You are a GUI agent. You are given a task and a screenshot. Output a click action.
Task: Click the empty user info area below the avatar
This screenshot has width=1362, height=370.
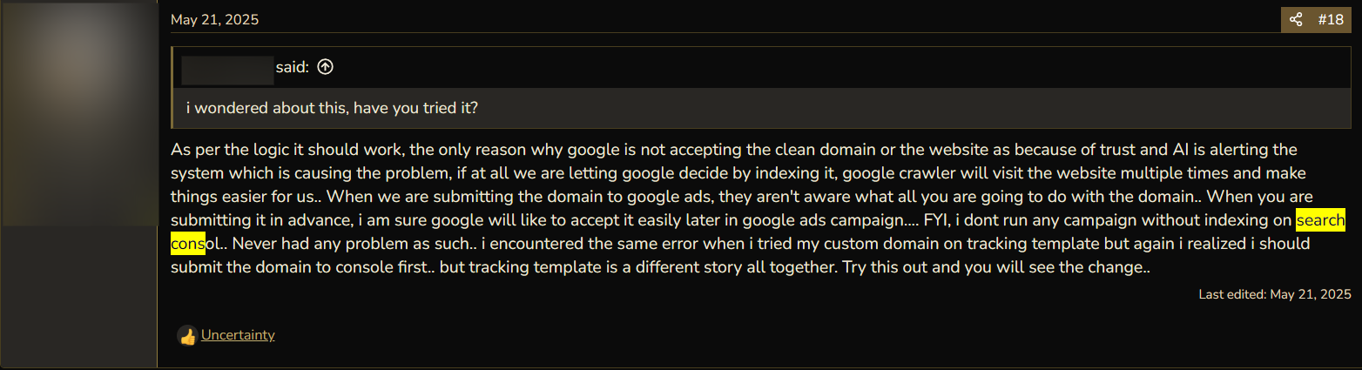pos(78,296)
